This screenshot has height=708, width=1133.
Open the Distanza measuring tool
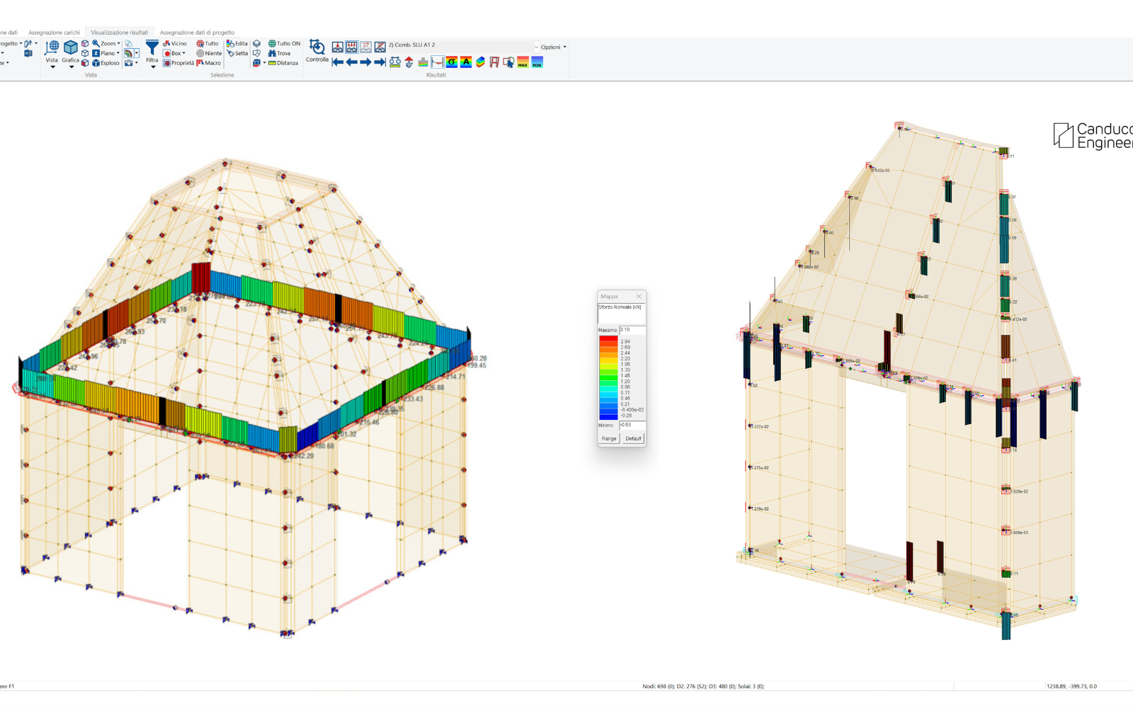283,63
